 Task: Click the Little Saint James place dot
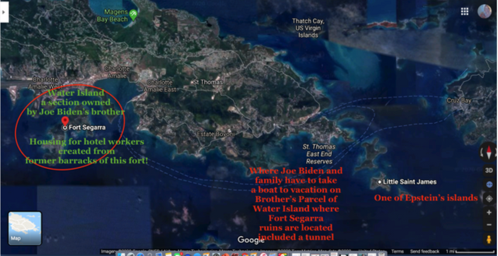point(379,182)
